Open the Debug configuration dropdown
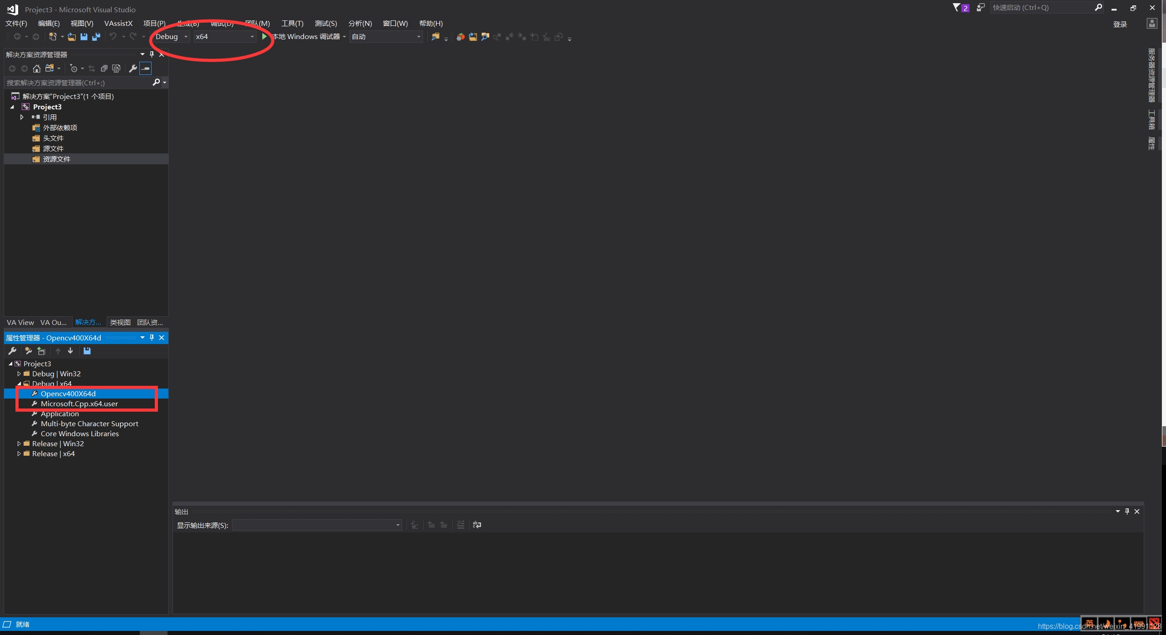 (172, 37)
